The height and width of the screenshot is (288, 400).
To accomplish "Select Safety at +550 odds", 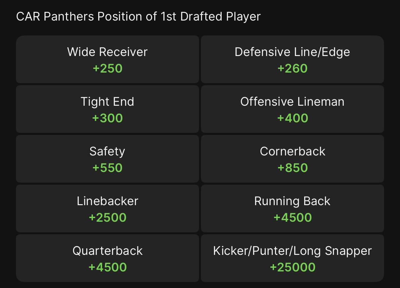I will click(x=107, y=158).
